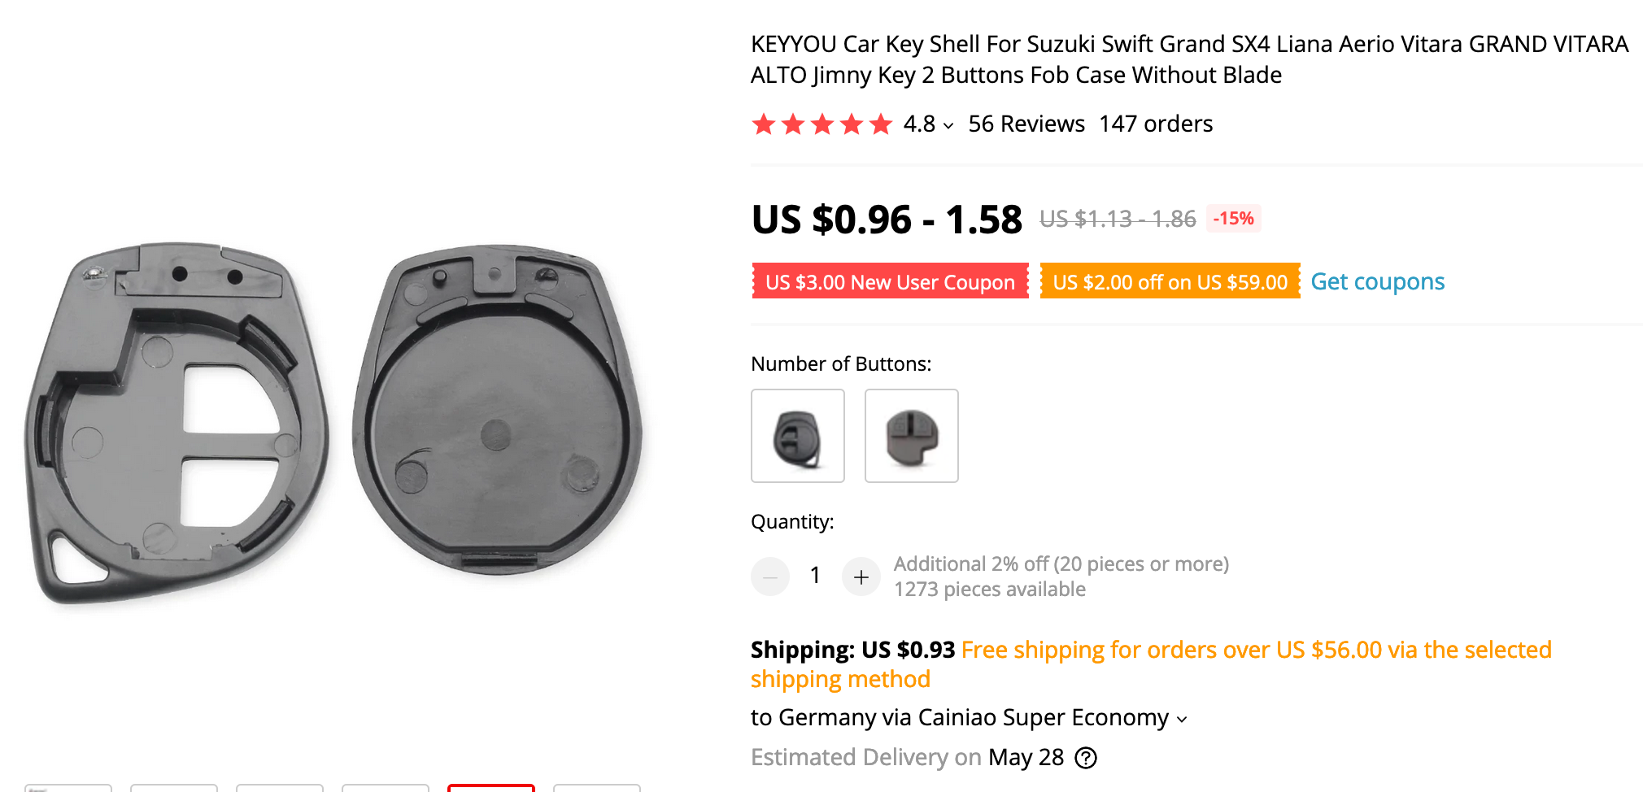Screen dimensions: 1643x792
Task: Select the first key shell button variant
Action: click(797, 436)
